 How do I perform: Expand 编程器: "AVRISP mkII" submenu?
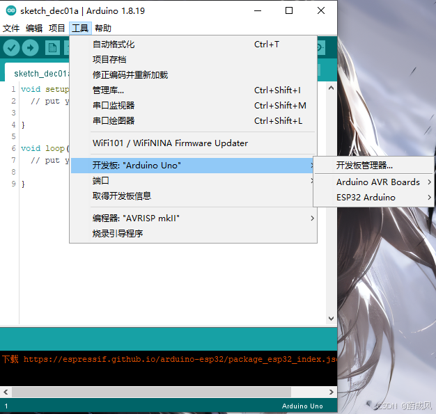193,218
